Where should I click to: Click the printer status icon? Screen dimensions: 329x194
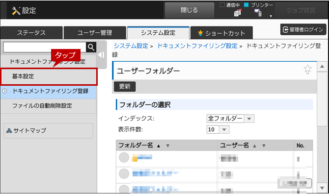(258, 13)
